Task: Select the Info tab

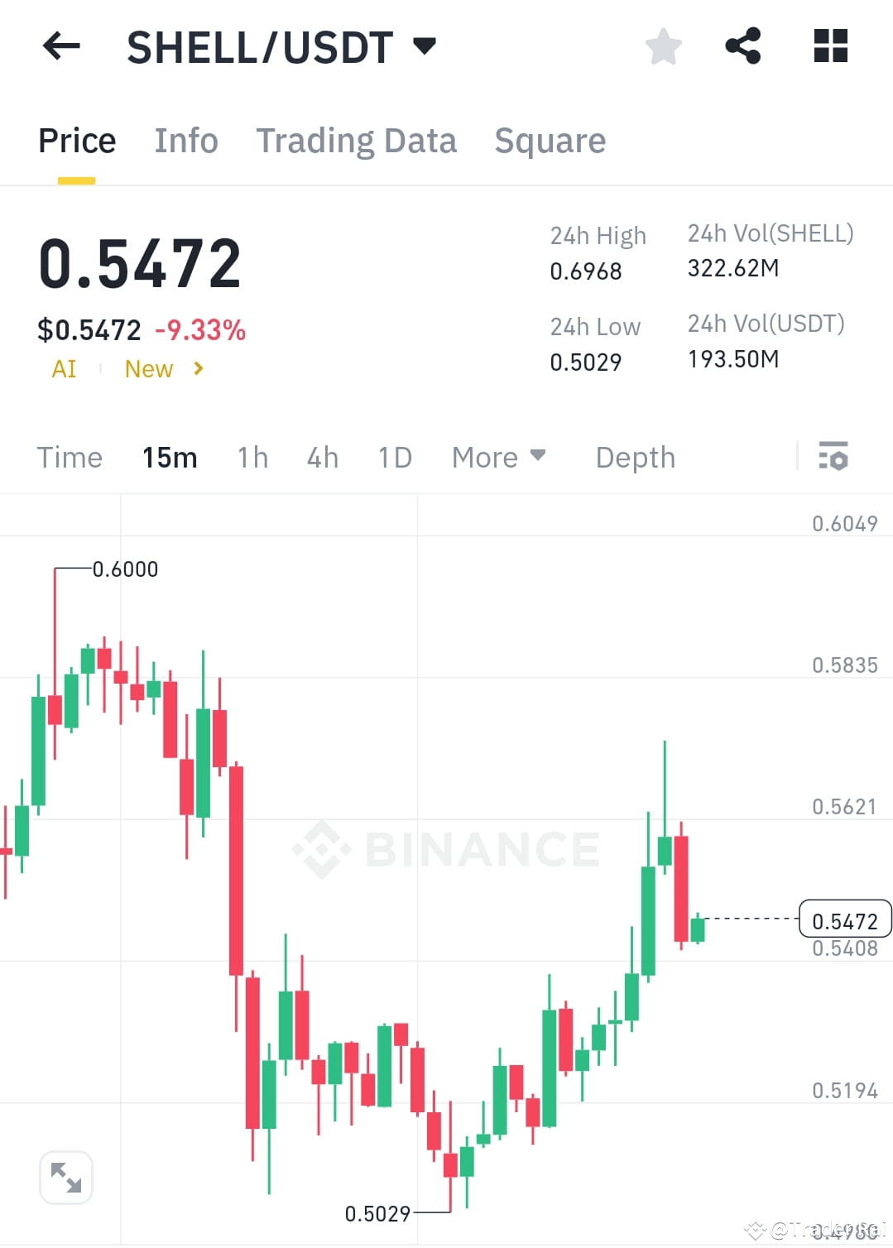Action: 185,140
